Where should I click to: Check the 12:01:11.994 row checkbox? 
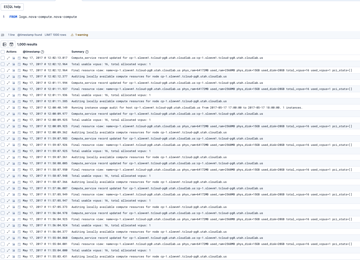point(3,83)
